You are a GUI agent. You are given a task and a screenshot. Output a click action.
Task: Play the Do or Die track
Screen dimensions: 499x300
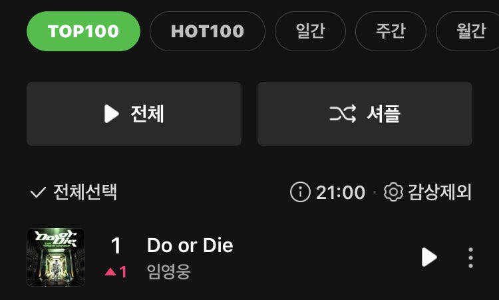tap(429, 257)
